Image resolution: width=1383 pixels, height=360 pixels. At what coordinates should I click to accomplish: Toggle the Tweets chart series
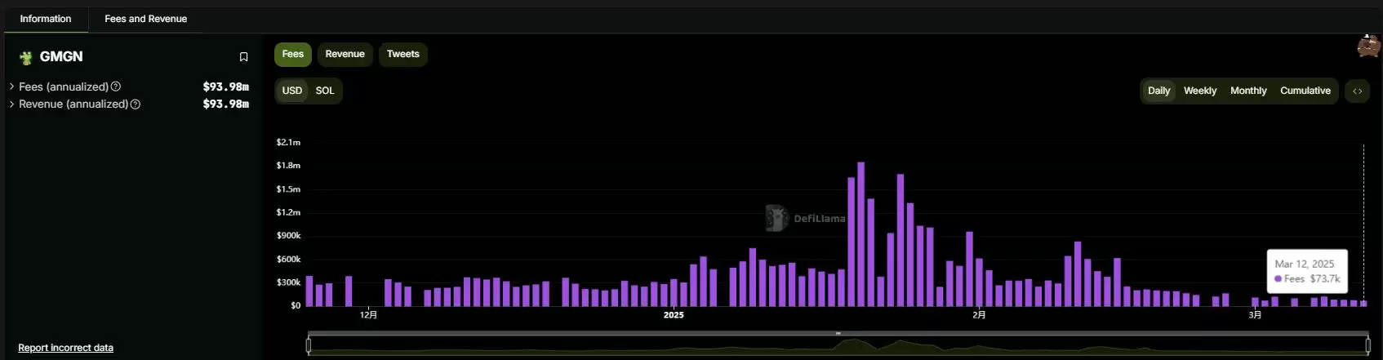402,54
